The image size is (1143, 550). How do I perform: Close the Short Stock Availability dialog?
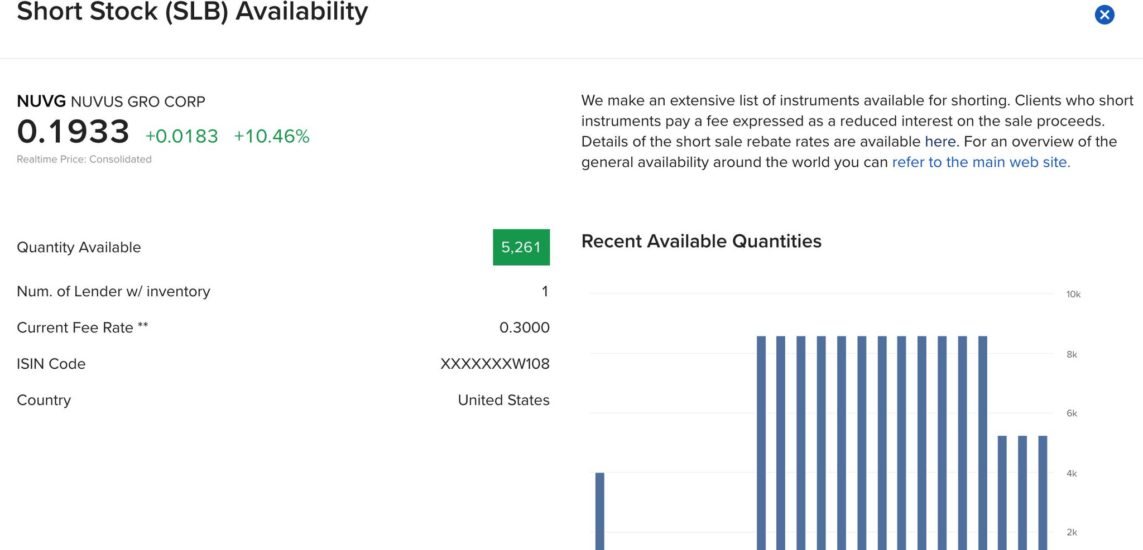tap(1104, 15)
